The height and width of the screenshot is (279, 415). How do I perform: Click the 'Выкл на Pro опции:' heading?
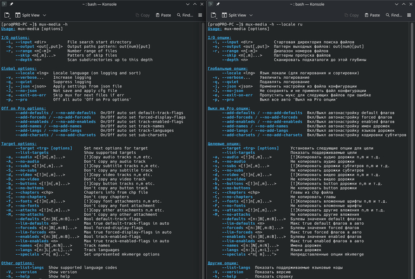pos(229,109)
